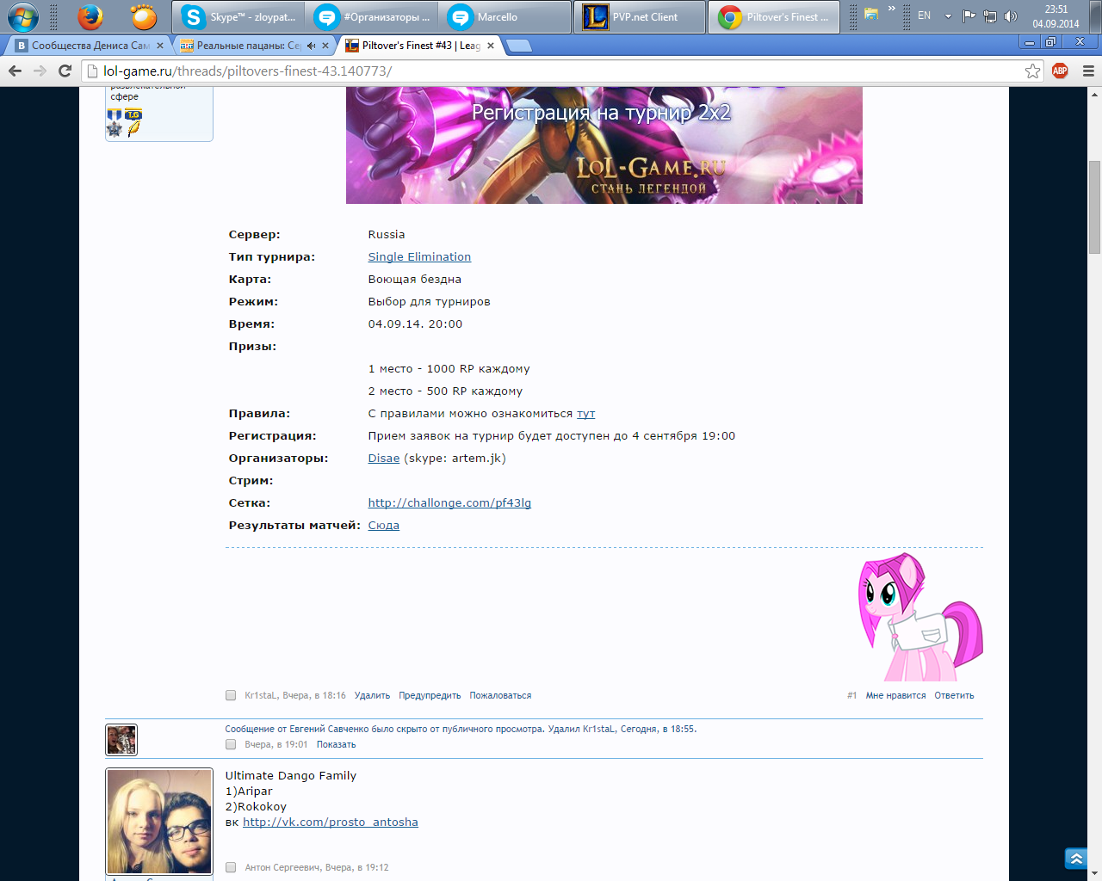Click 'Ответить' on first post

pos(954,695)
